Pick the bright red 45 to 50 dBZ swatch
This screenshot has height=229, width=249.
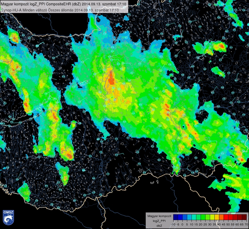pos(226,217)
